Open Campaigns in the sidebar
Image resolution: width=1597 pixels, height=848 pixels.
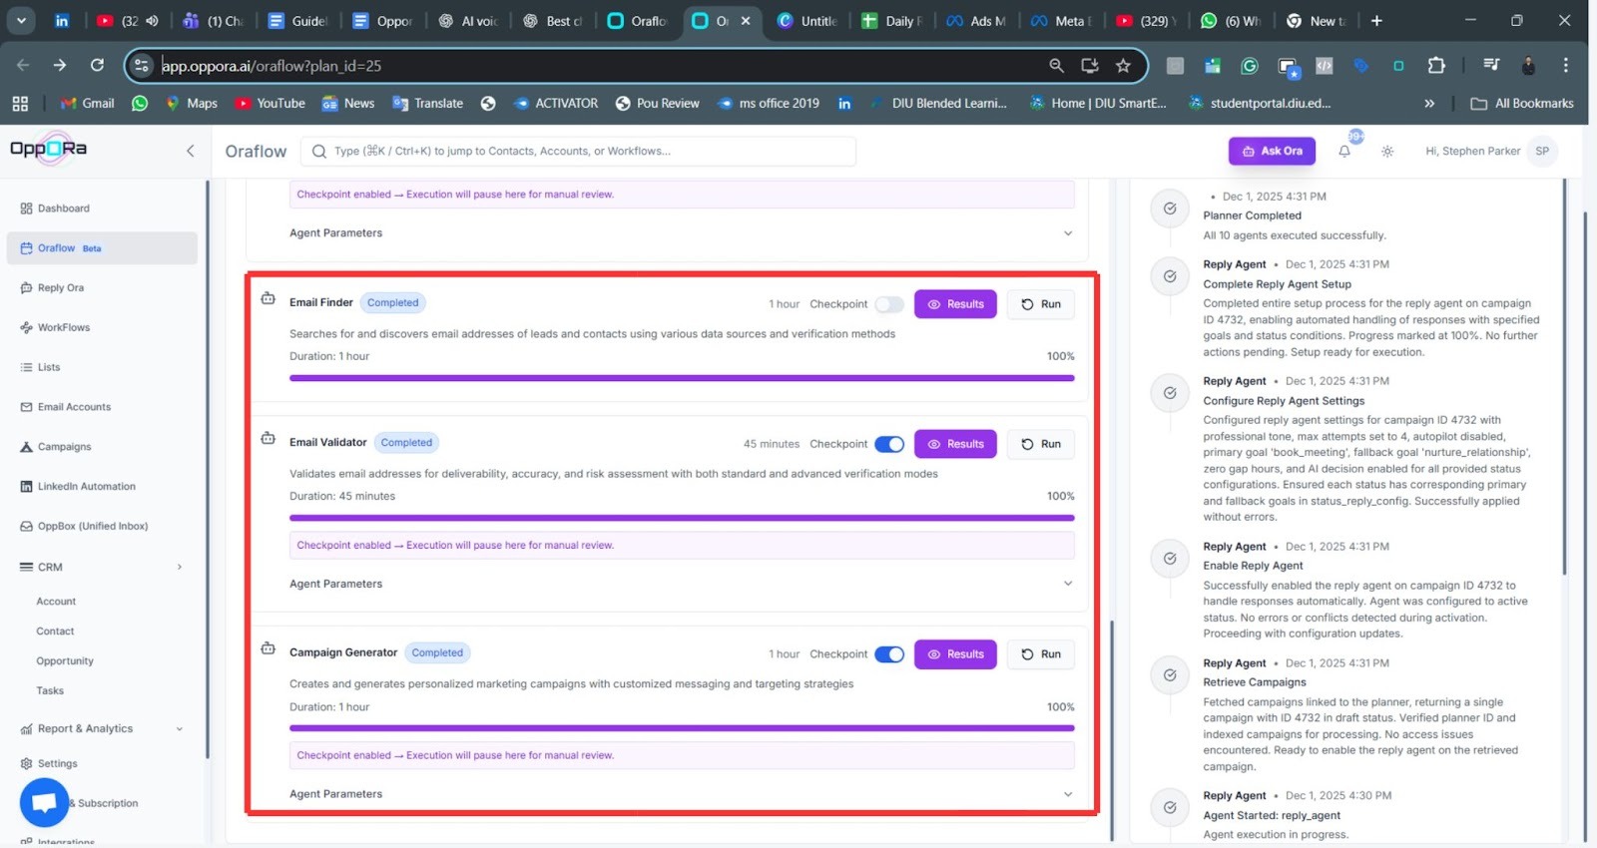64,447
